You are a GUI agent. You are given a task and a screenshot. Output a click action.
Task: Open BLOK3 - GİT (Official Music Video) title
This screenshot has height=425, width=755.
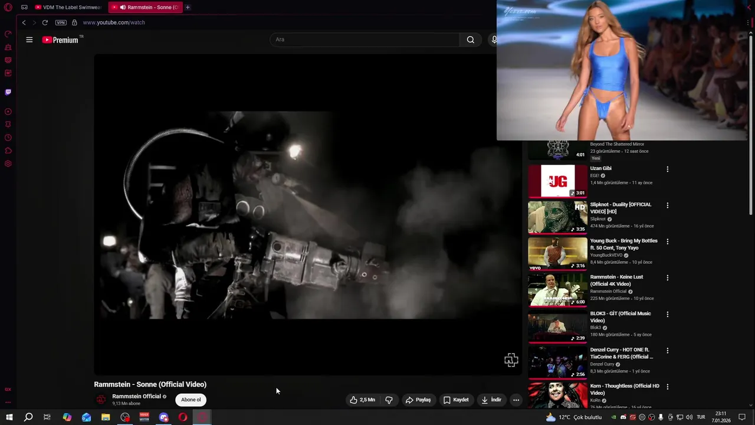(621, 317)
